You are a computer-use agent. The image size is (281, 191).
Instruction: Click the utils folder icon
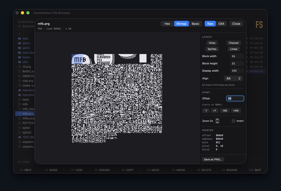click(x=20, y=62)
